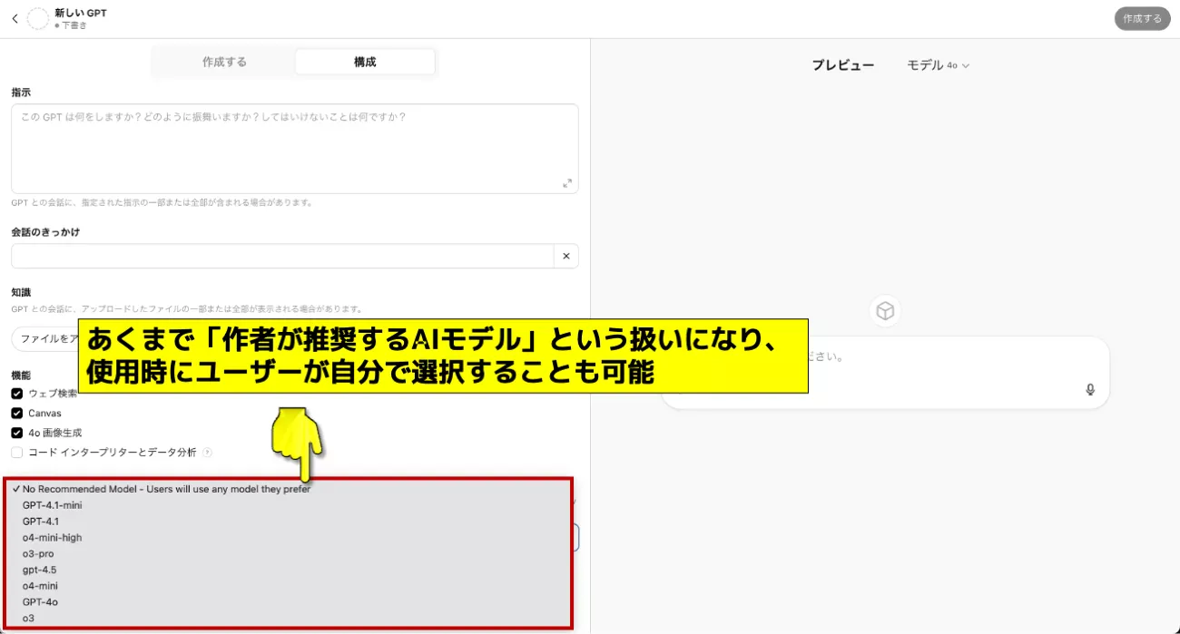The height and width of the screenshot is (634, 1180).
Task: Click the help icon next to コード インタープリター
Action: click(207, 453)
